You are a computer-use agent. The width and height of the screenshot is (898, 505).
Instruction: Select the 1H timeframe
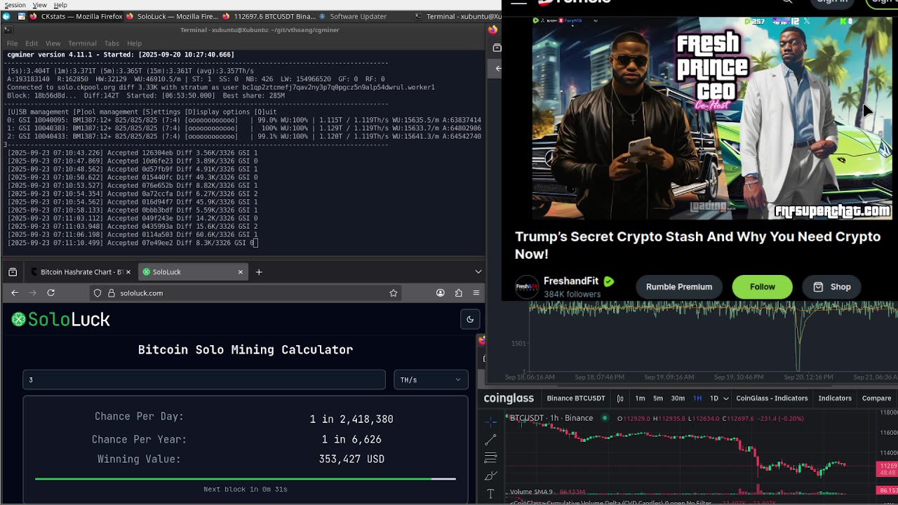[x=697, y=398]
